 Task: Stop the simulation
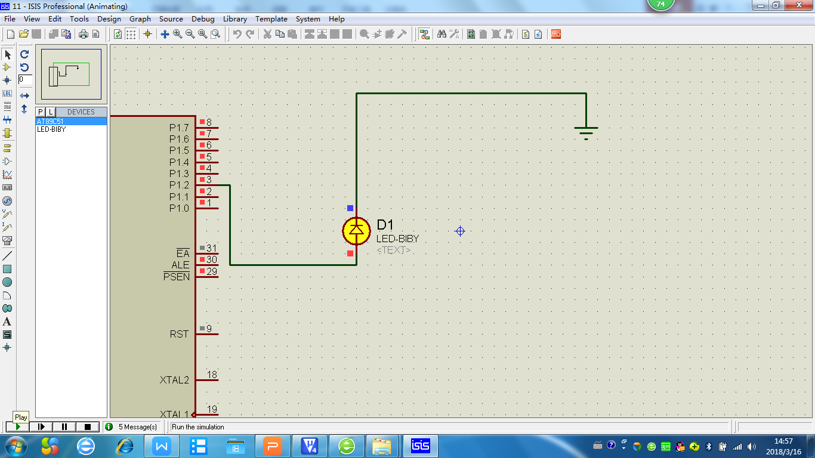pos(88,426)
